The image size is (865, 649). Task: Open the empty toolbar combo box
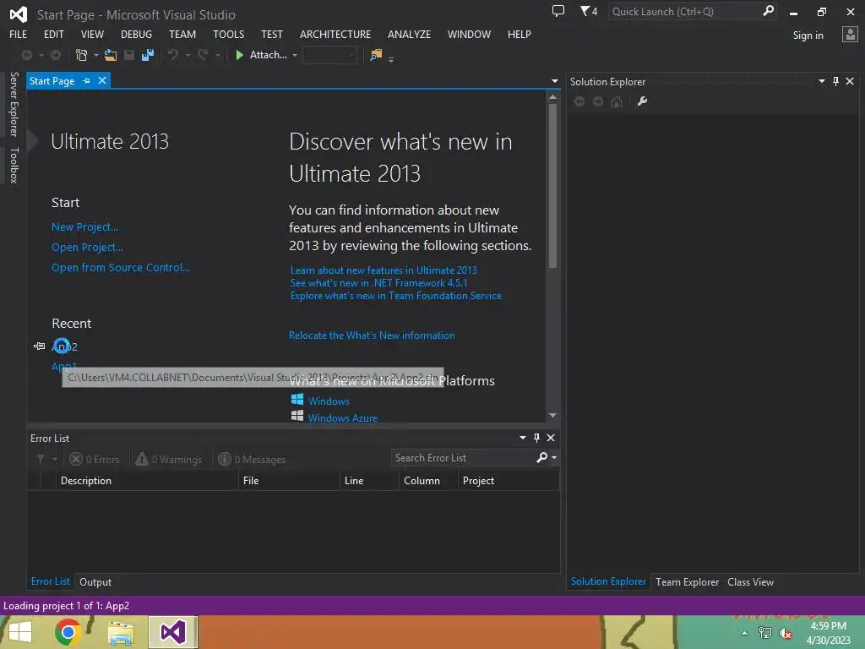point(330,55)
